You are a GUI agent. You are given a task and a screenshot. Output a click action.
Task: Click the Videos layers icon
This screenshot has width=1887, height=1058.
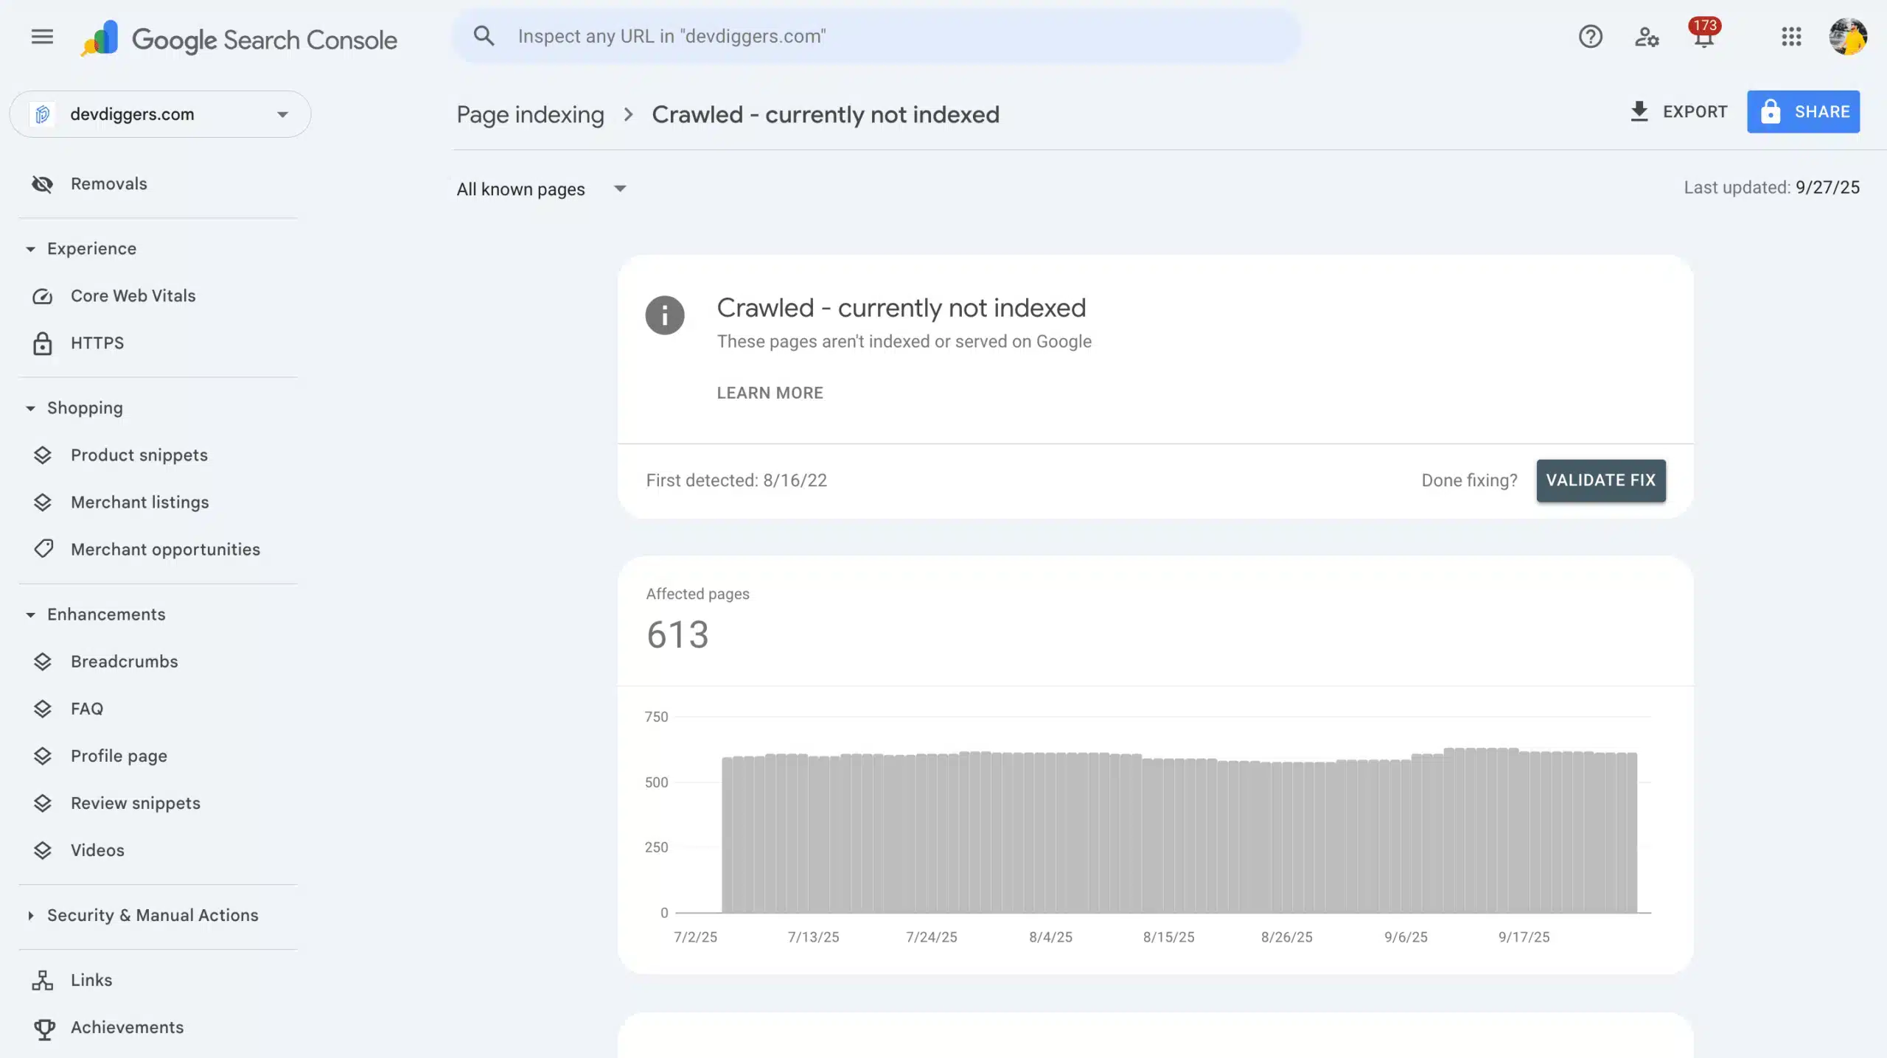(x=42, y=850)
